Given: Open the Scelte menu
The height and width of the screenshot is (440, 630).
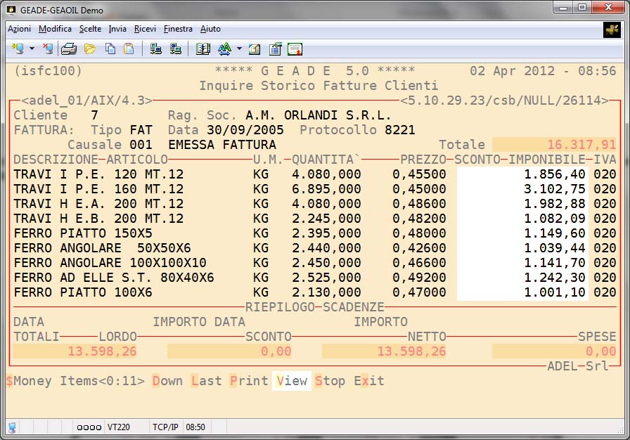Looking at the screenshot, I should [90, 29].
